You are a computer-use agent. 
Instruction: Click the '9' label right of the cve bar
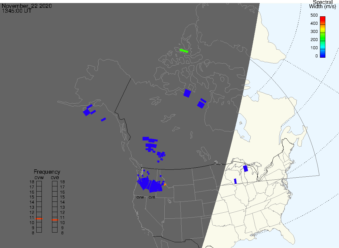click(62, 228)
